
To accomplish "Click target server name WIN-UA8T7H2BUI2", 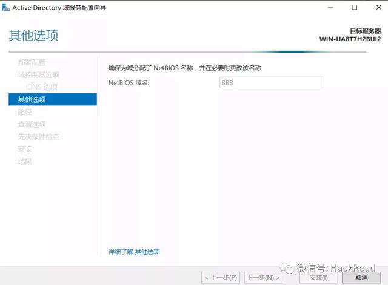I will [x=350, y=39].
